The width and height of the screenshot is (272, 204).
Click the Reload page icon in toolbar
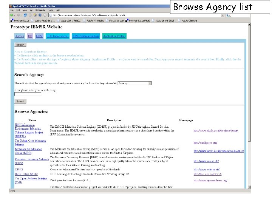click(25, 15)
